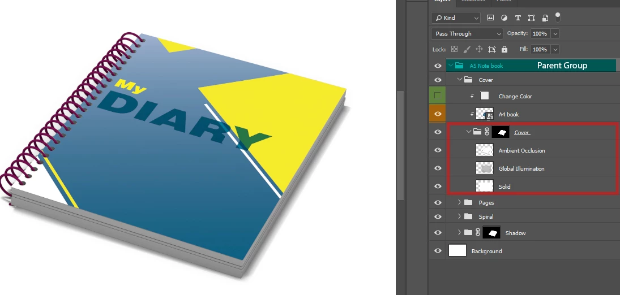Select the group named Pages
The height and width of the screenshot is (295, 620).
pos(486,202)
